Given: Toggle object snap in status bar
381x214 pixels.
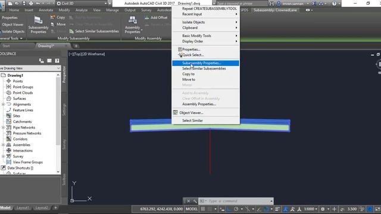Looking at the screenshot, I should pyautogui.click(x=266, y=209).
